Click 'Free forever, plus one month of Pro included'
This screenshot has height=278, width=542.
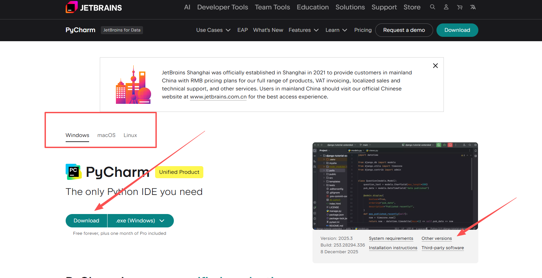click(120, 233)
